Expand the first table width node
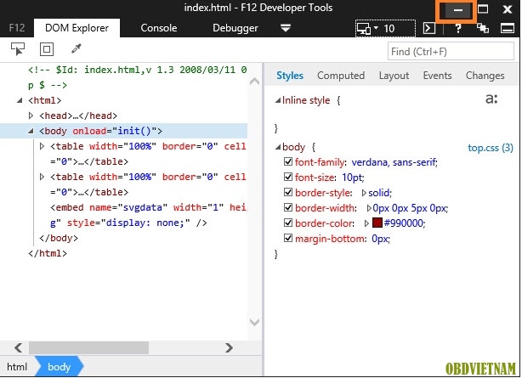Image resolution: width=522 pixels, height=378 pixels. click(42, 146)
